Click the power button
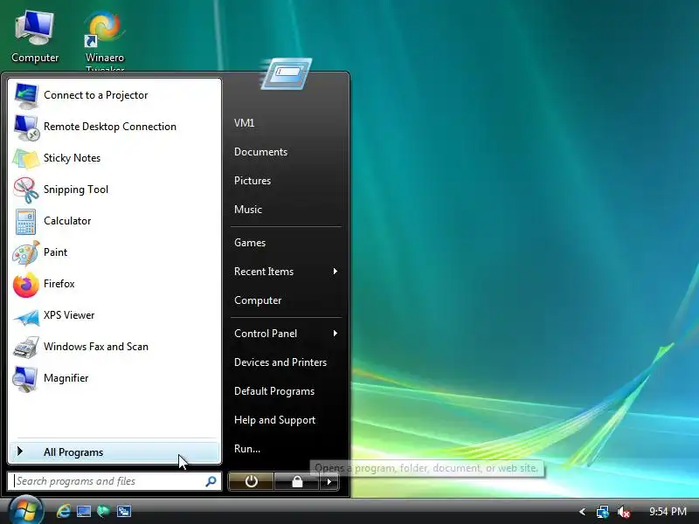The width and height of the screenshot is (699, 524). pos(251,481)
